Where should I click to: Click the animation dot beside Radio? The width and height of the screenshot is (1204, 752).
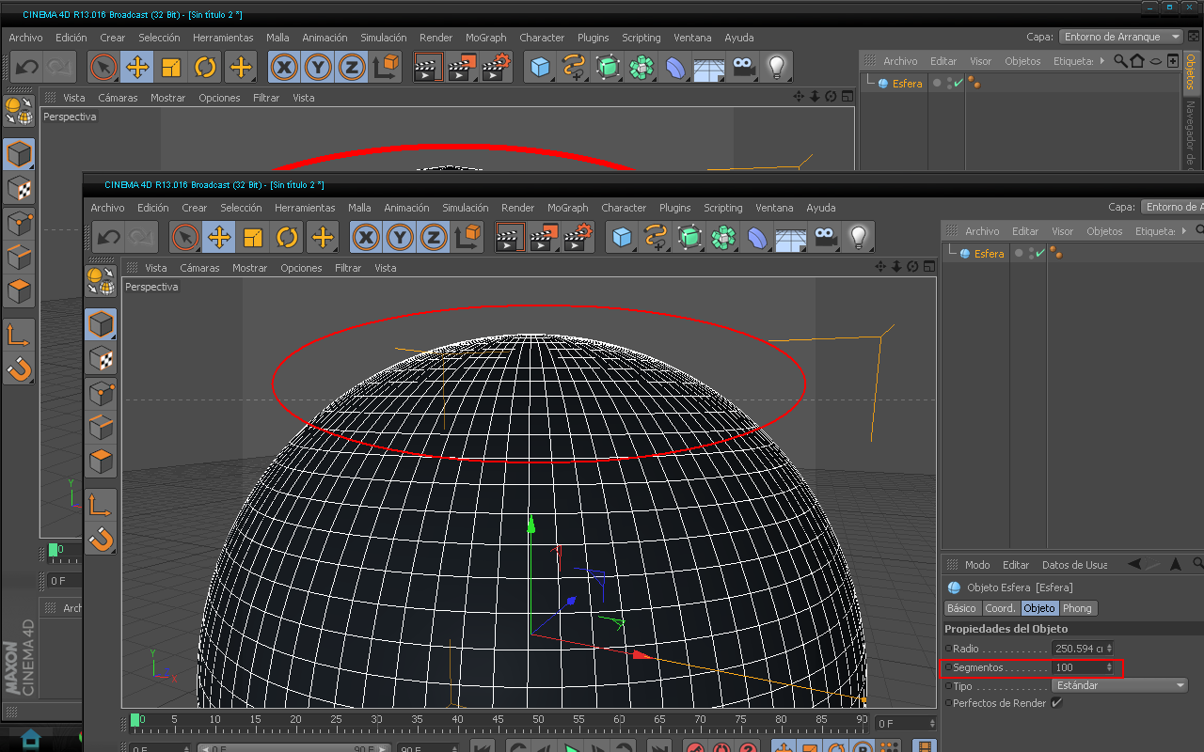coord(948,649)
